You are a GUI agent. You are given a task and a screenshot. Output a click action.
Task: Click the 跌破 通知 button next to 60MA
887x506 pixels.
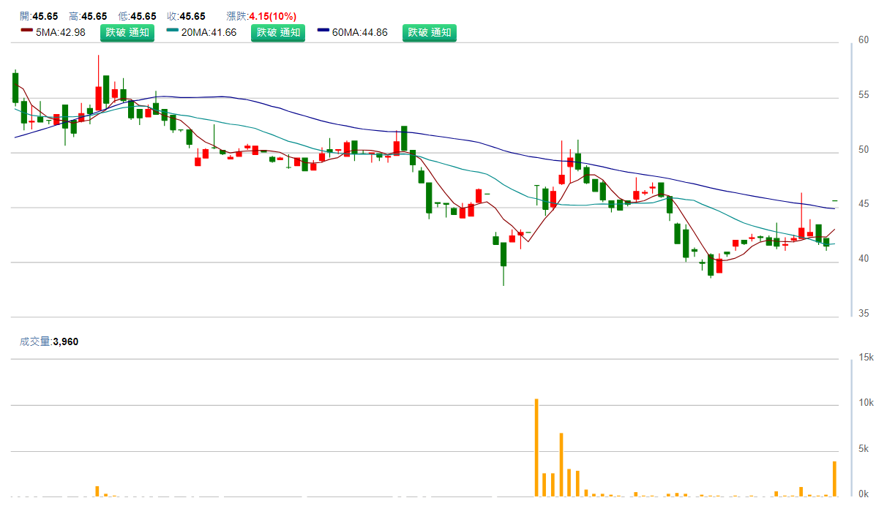coord(430,32)
